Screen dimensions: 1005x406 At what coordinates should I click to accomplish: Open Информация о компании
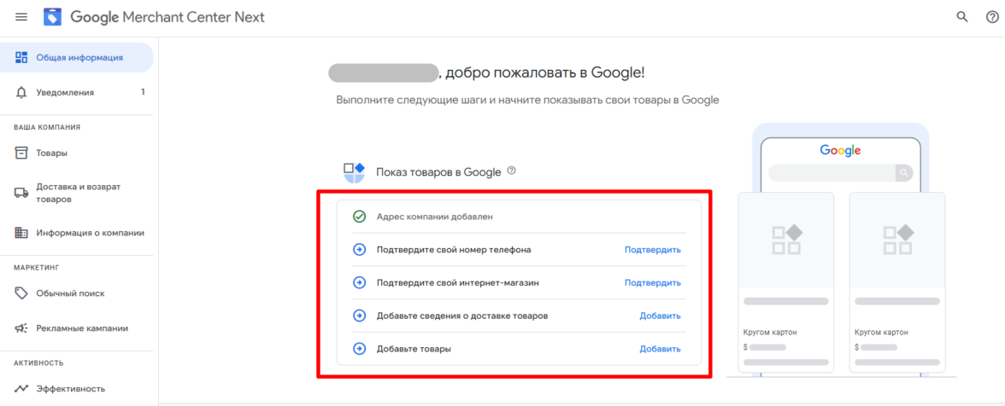coord(76,233)
